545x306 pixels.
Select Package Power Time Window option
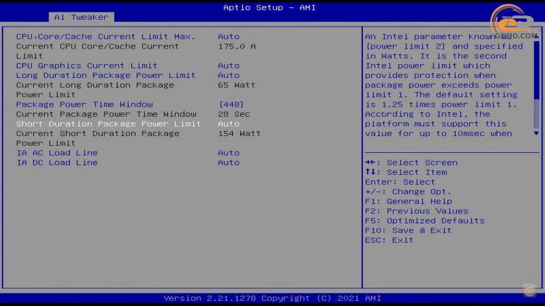85,104
